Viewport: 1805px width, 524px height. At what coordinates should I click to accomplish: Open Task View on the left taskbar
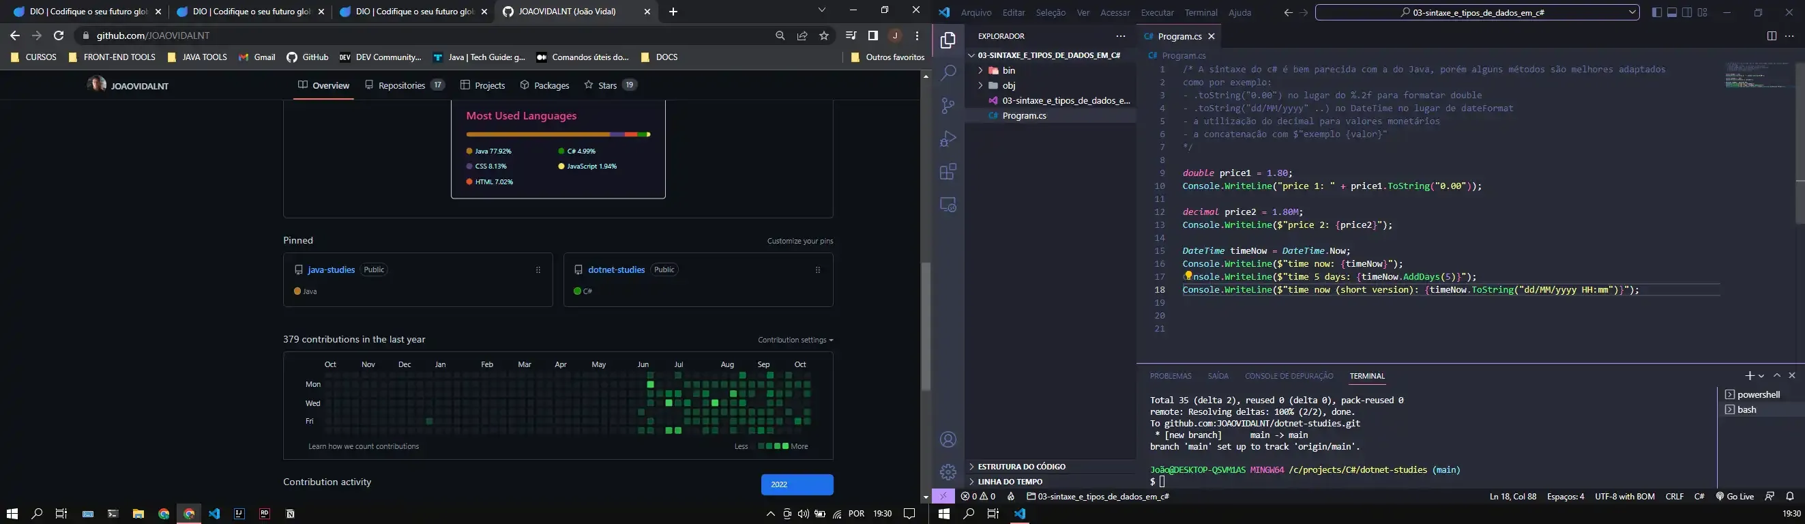point(61,514)
